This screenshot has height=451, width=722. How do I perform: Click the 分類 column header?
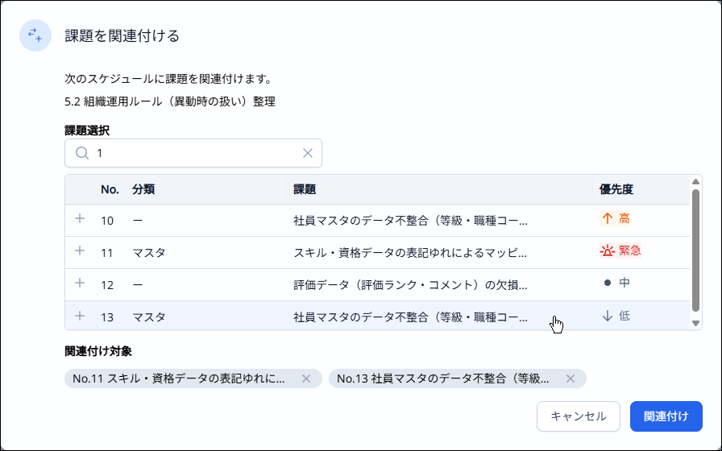[x=143, y=190]
